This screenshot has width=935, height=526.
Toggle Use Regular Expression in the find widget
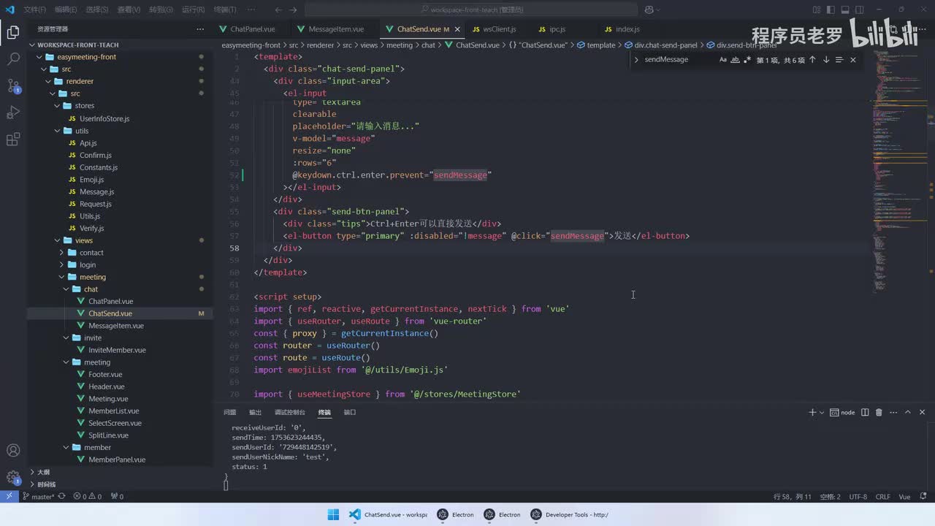pos(747,60)
